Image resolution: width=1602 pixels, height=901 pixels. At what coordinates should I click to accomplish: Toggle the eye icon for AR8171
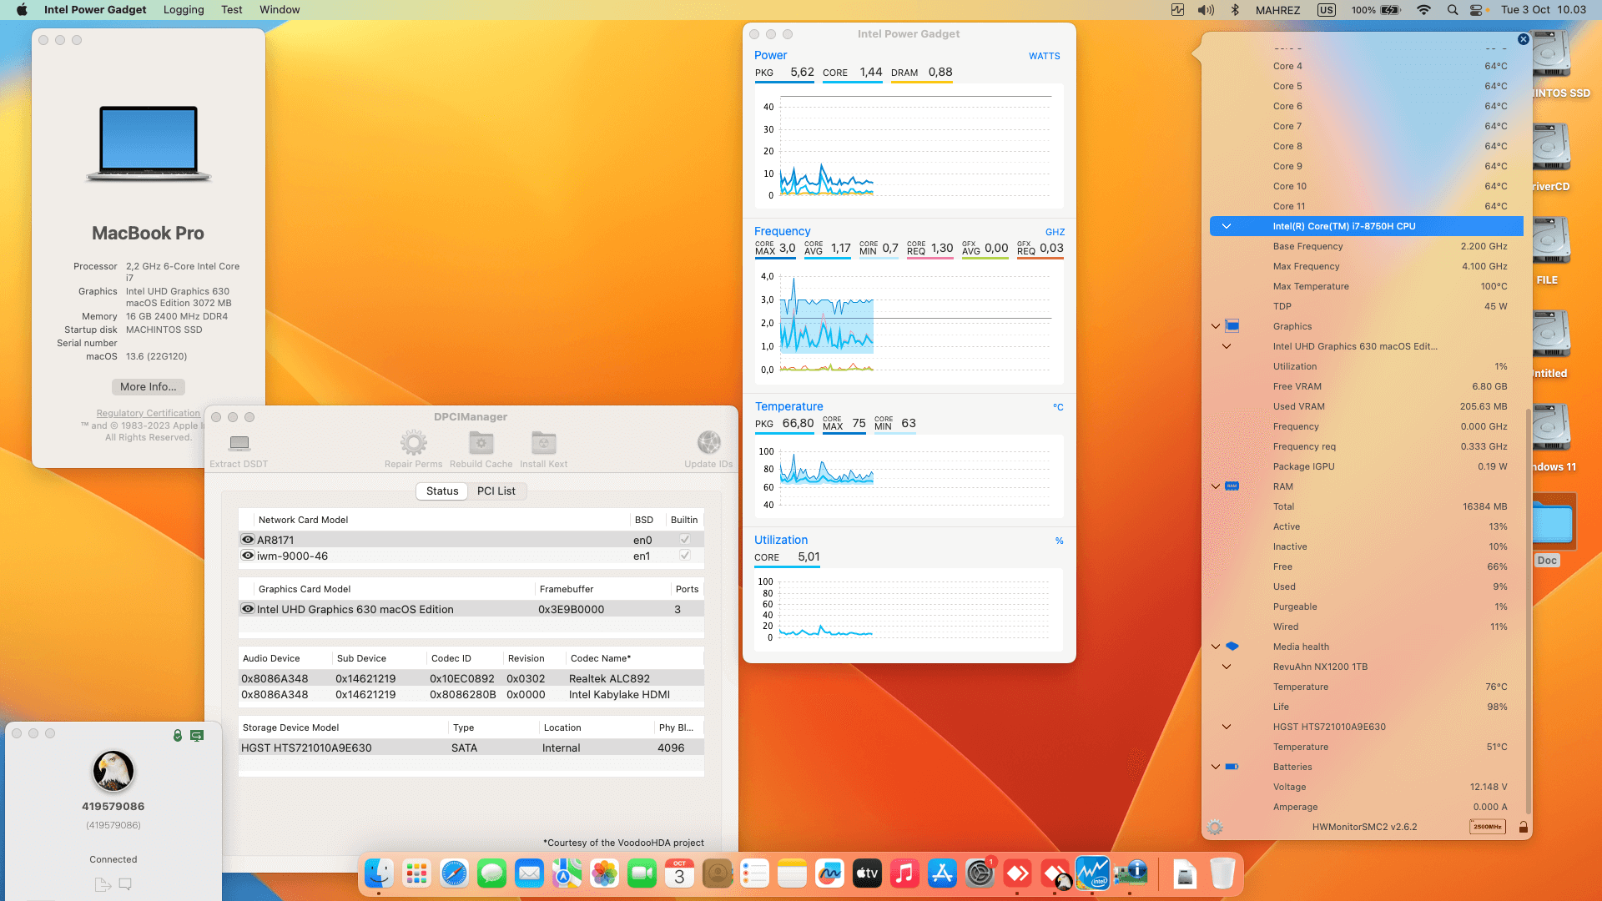(x=248, y=540)
